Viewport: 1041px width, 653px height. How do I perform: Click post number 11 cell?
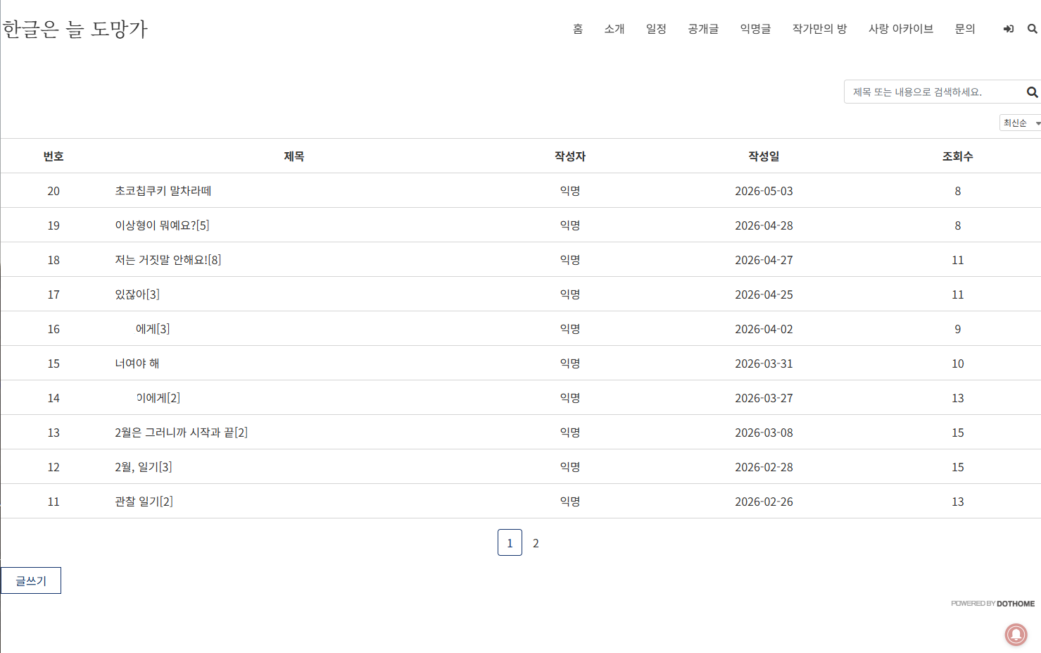click(x=53, y=502)
